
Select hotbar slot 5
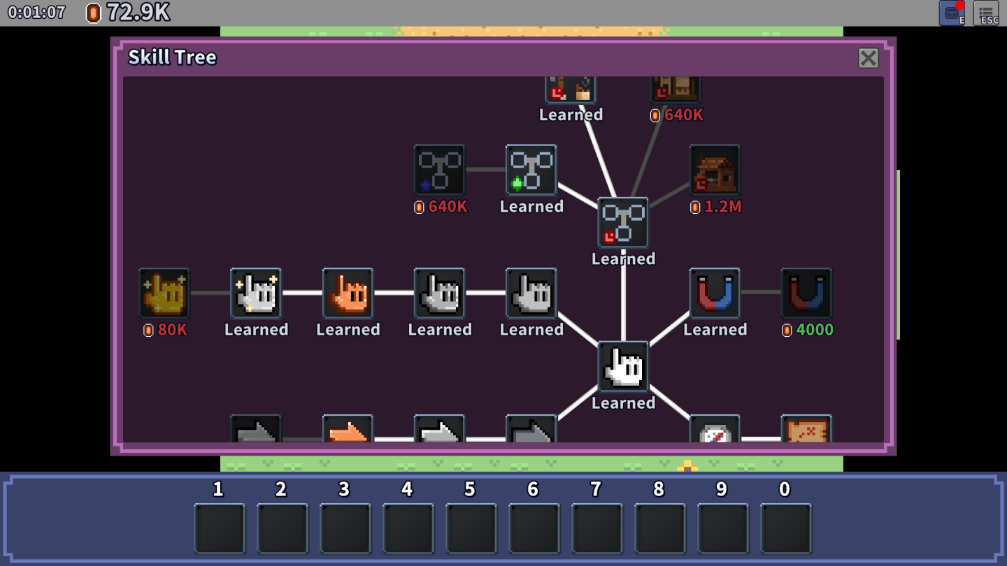tap(471, 529)
